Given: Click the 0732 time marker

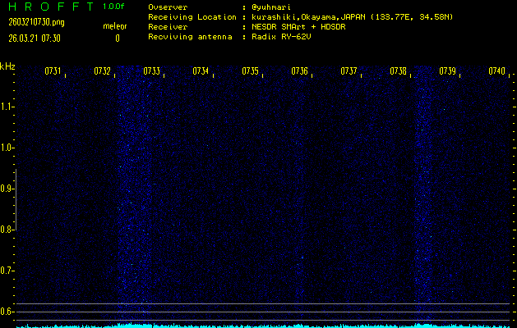Looking at the screenshot, I should pyautogui.click(x=102, y=71).
